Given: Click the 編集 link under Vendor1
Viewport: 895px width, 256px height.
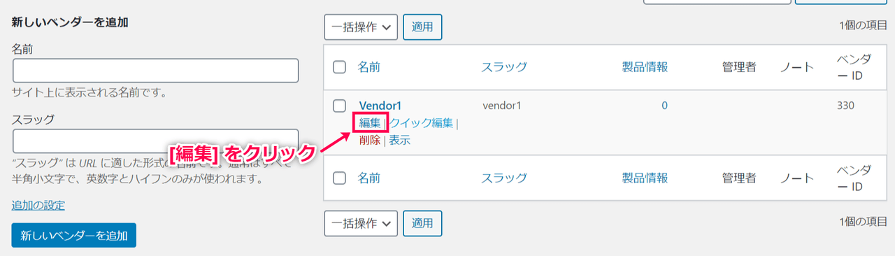Looking at the screenshot, I should (370, 123).
